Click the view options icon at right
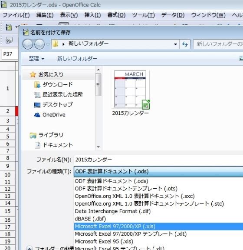This screenshot has height=250, width=243. tap(241, 58)
